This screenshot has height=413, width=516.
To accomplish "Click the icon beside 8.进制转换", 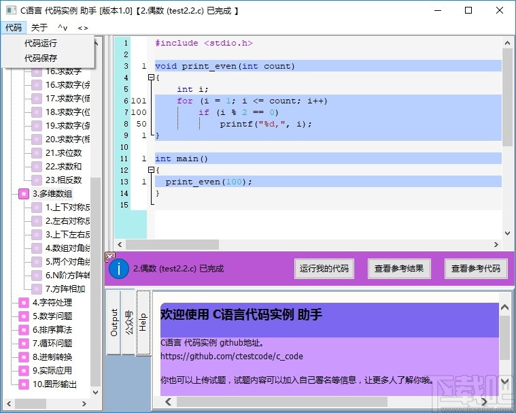I will (x=24, y=357).
